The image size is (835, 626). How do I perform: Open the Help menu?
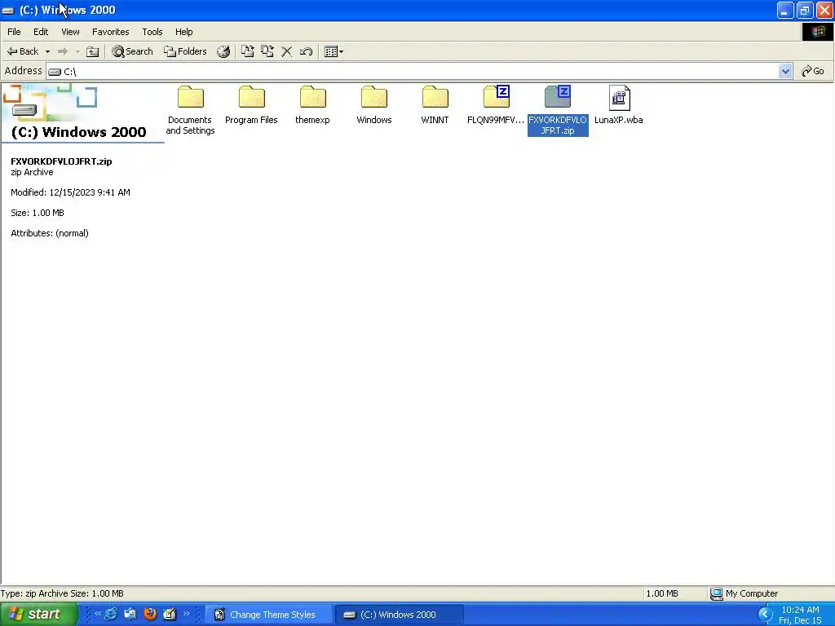184,32
